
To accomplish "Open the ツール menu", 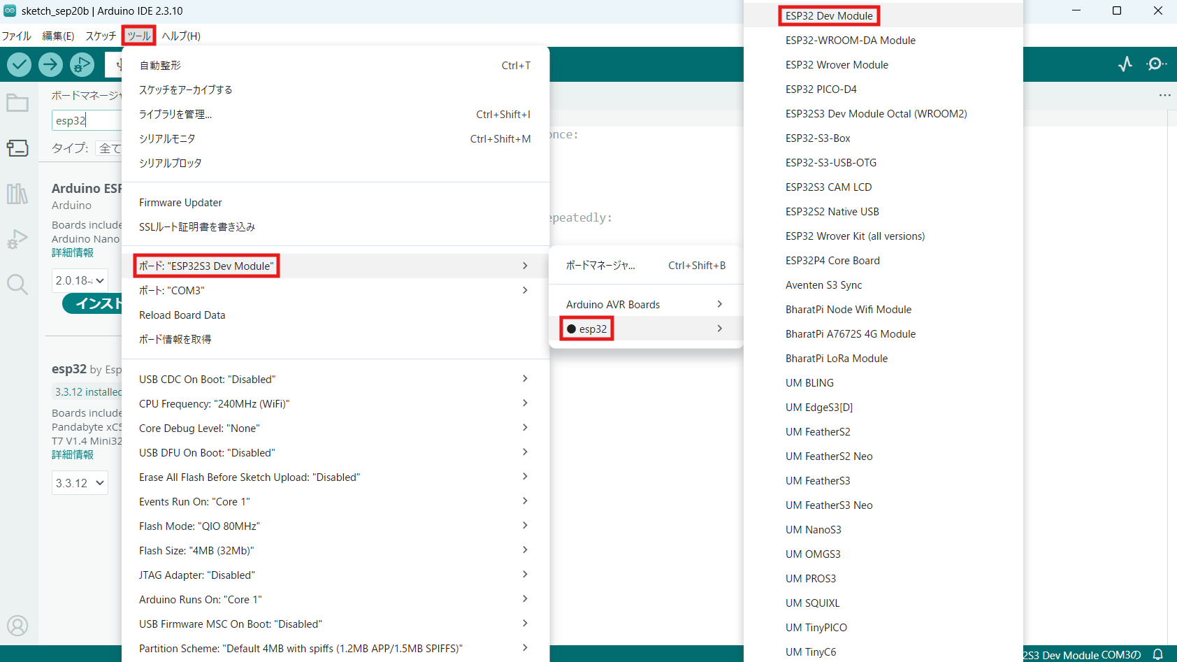I will [x=138, y=36].
